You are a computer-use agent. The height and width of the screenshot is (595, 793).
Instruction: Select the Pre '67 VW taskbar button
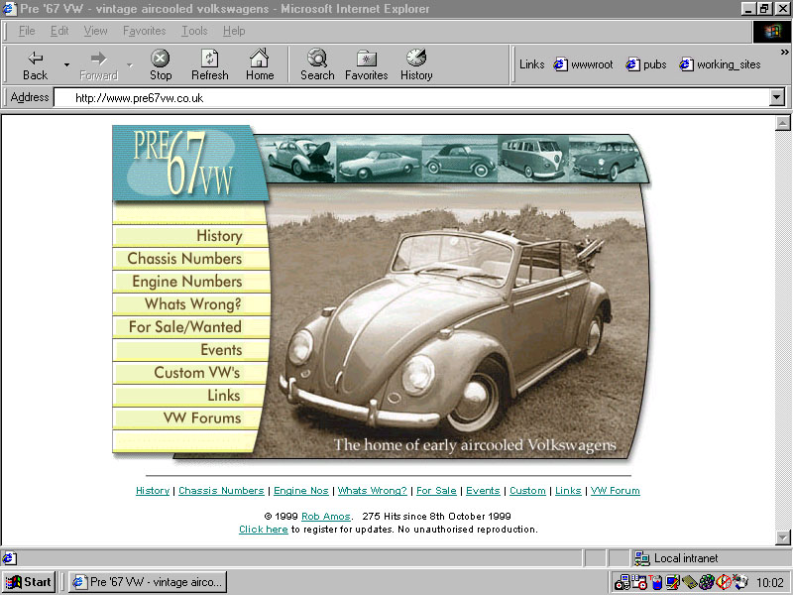(148, 582)
